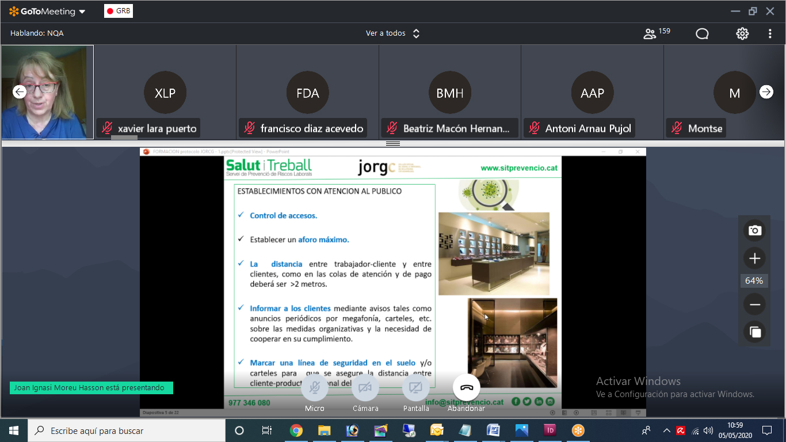Click the info@sitprevencio.cat address in slide
The height and width of the screenshot is (442, 786).
pyautogui.click(x=464, y=402)
